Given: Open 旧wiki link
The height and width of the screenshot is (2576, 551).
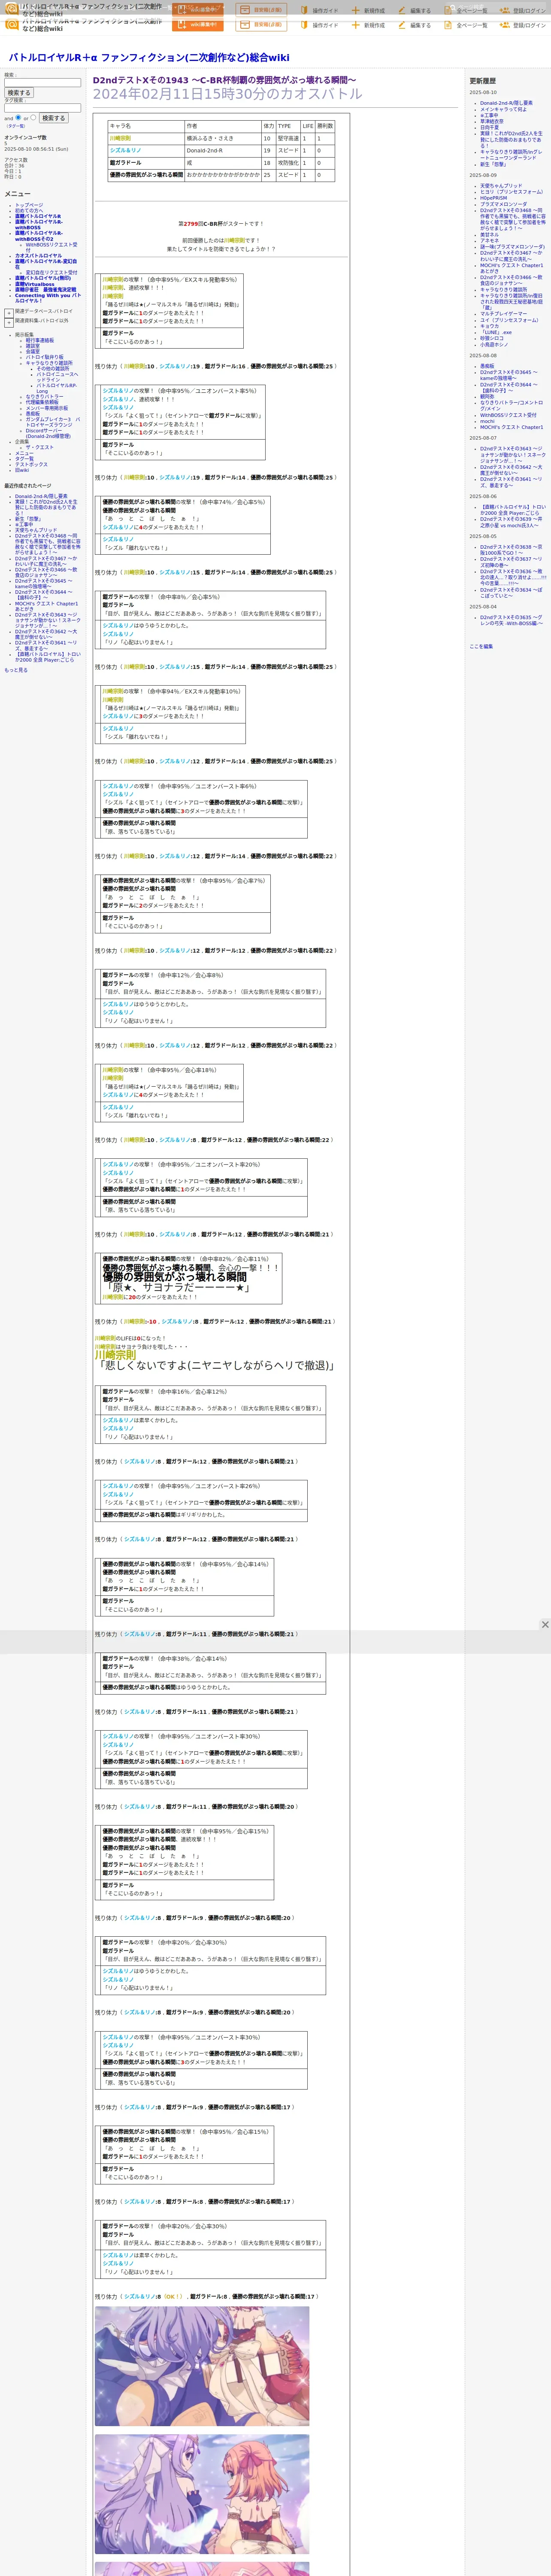Looking at the screenshot, I should (x=22, y=470).
